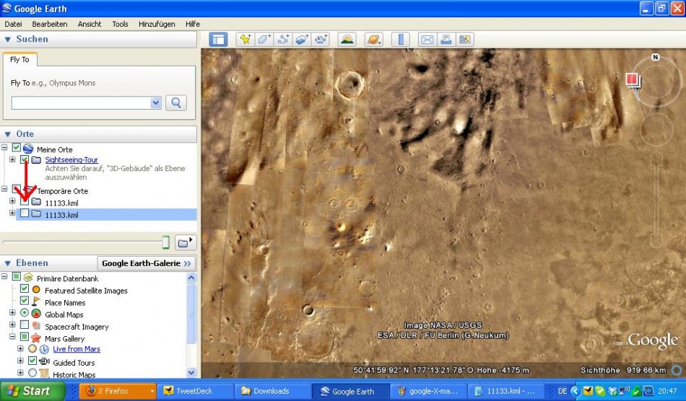This screenshot has height=401, width=686.
Task: Select the Historic Maps radio button
Action: pos(32,374)
